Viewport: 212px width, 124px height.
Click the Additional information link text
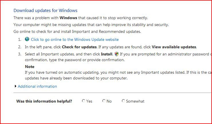click(37, 86)
